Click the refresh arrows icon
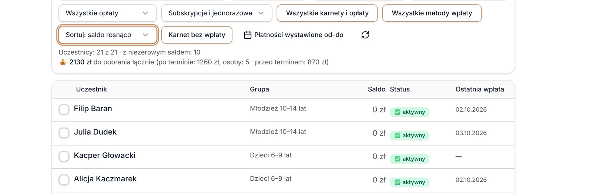The image size is (607, 195). [365, 35]
